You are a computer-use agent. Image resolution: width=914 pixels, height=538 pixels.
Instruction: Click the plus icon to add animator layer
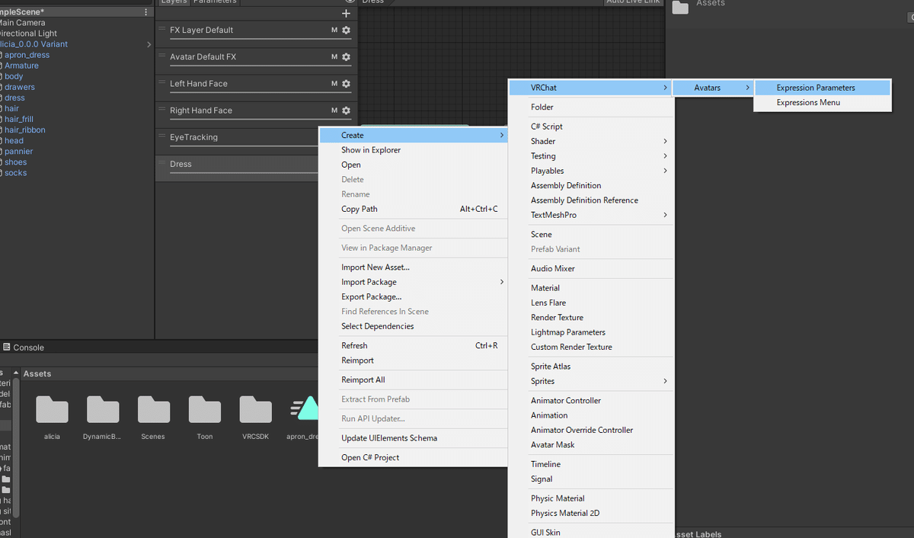[347, 14]
